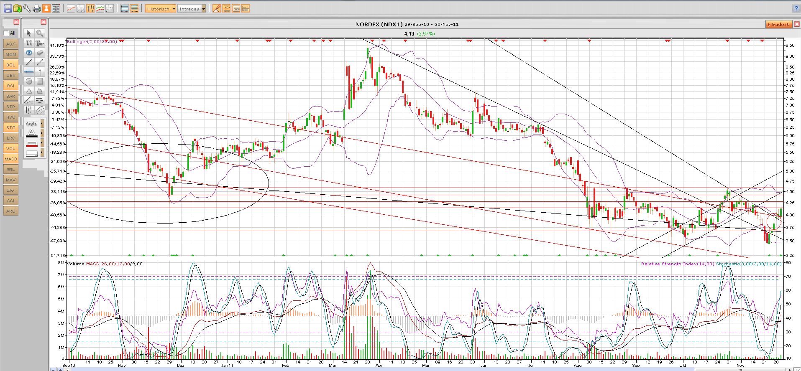Click the WIL indicator button

pos(11,169)
